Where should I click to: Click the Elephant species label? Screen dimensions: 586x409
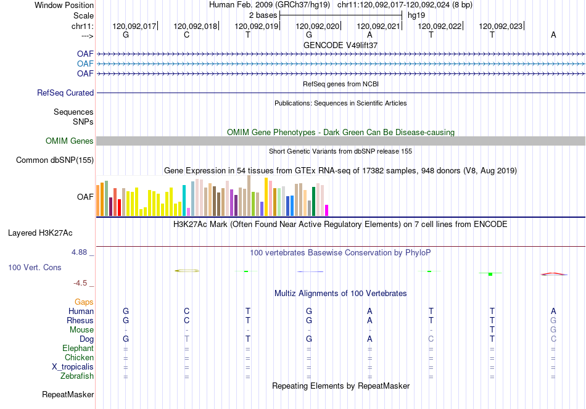(x=78, y=349)
